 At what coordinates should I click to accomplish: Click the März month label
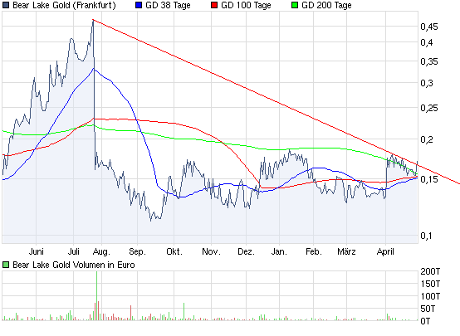point(346,251)
